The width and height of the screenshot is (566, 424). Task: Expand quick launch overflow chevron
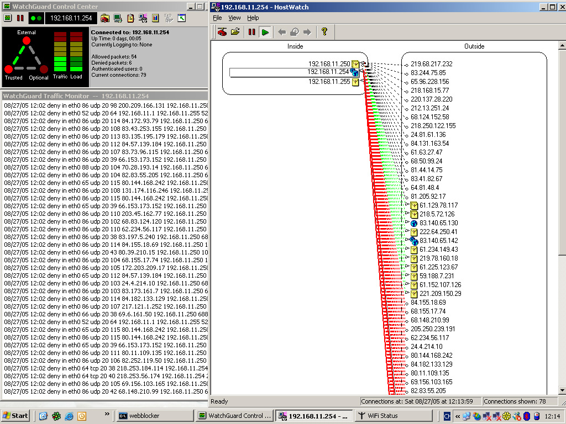click(107, 414)
